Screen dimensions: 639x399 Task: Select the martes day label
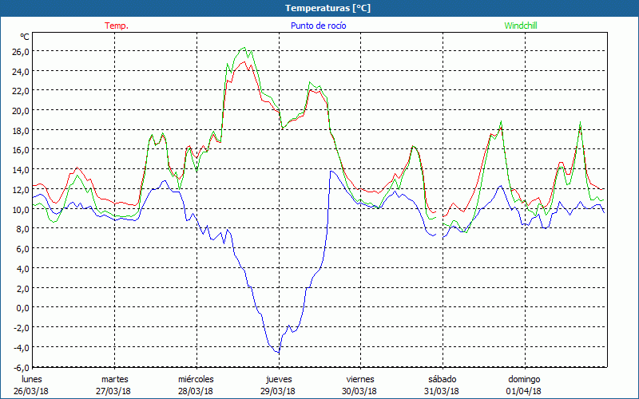(114, 379)
